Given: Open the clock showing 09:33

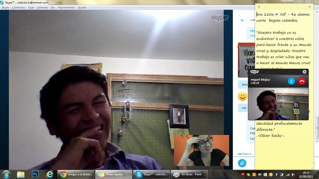Looking at the screenshot, I should pos(306,175).
